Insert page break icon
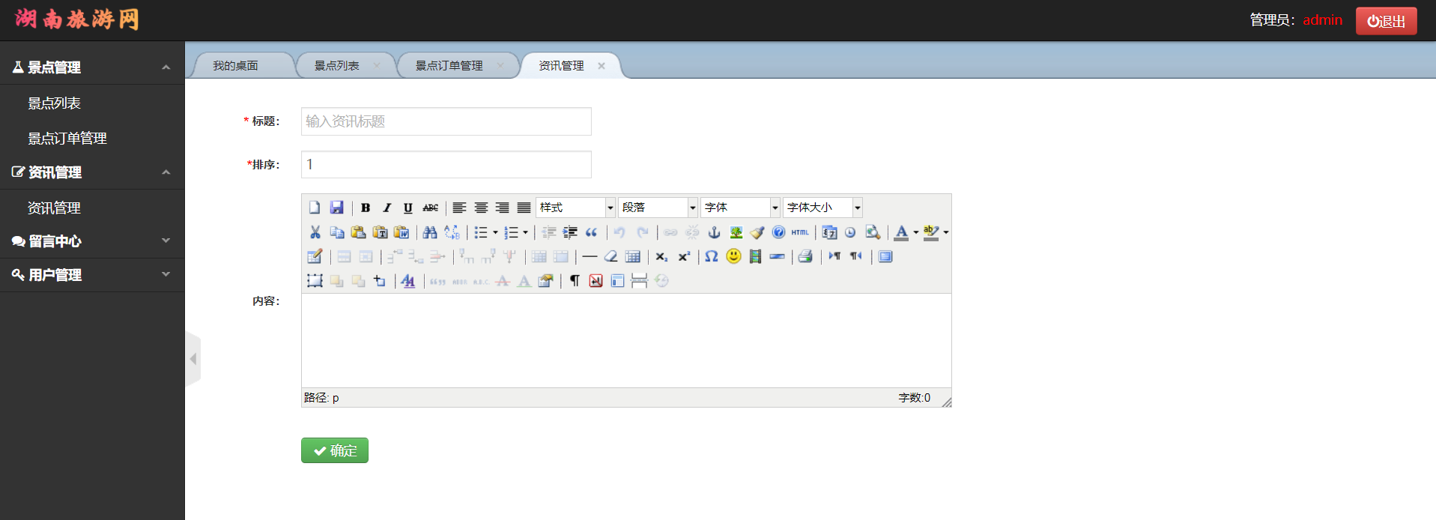Image resolution: width=1436 pixels, height=520 pixels. tap(639, 281)
